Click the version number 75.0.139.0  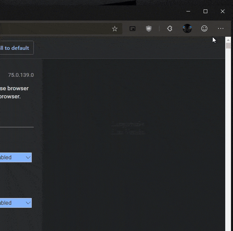(x=21, y=75)
